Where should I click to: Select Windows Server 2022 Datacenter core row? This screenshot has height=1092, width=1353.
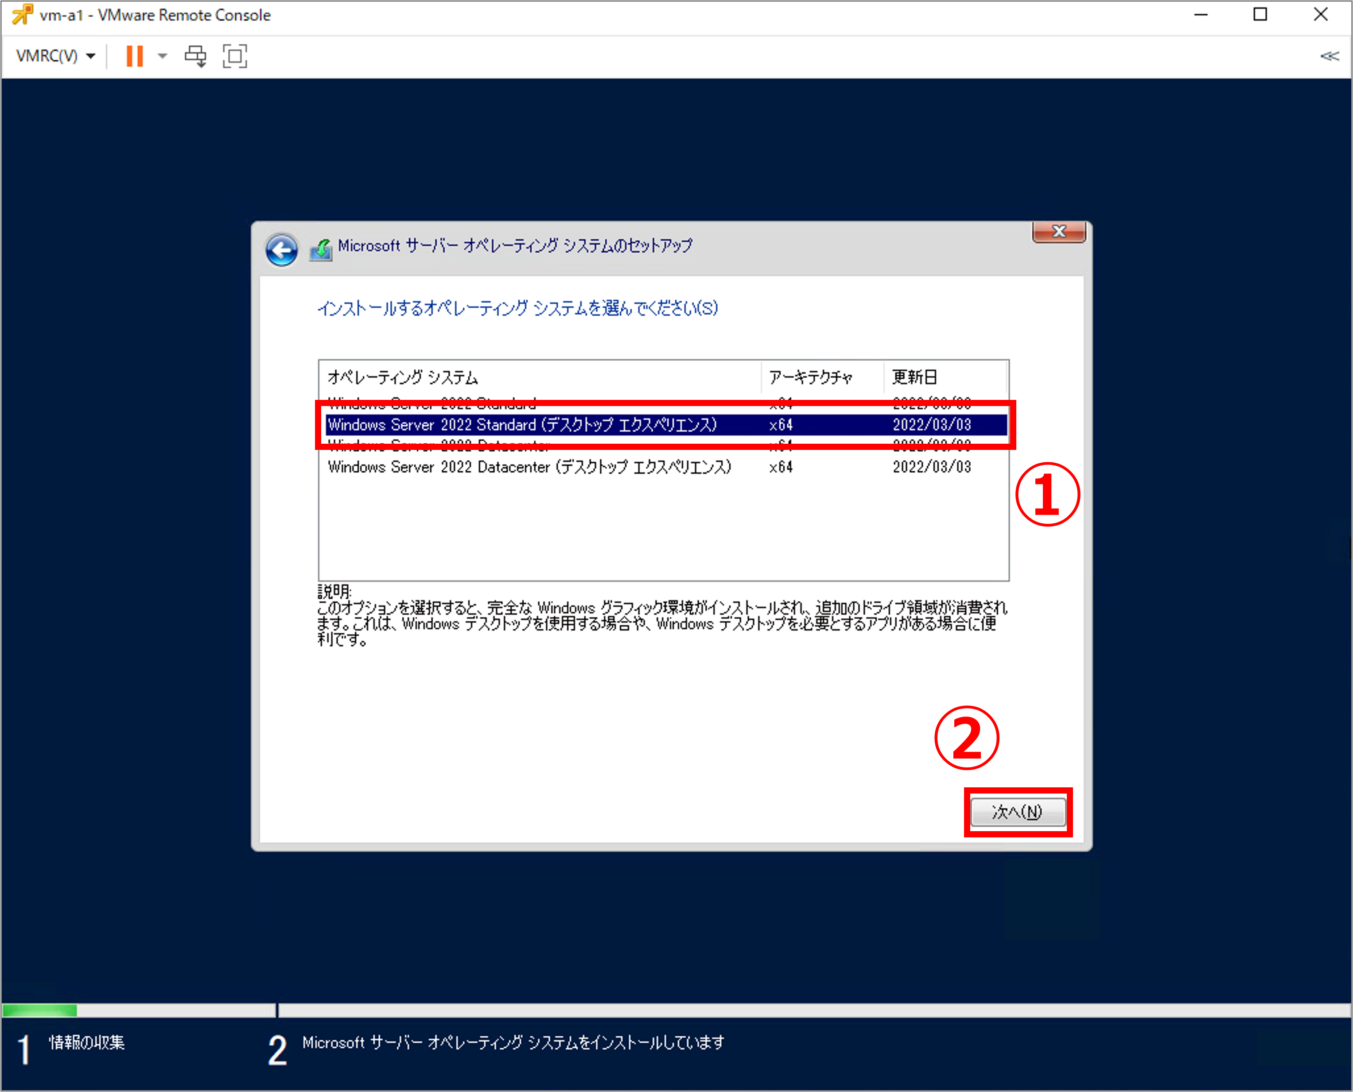[666, 445]
